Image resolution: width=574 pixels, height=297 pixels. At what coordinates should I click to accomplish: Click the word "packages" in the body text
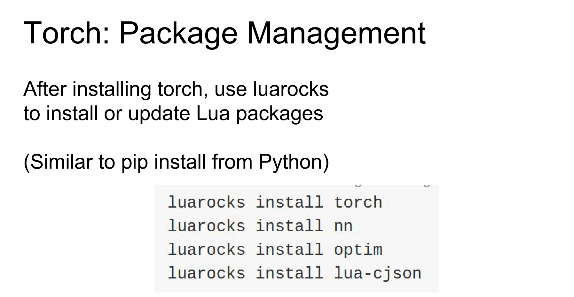click(279, 114)
